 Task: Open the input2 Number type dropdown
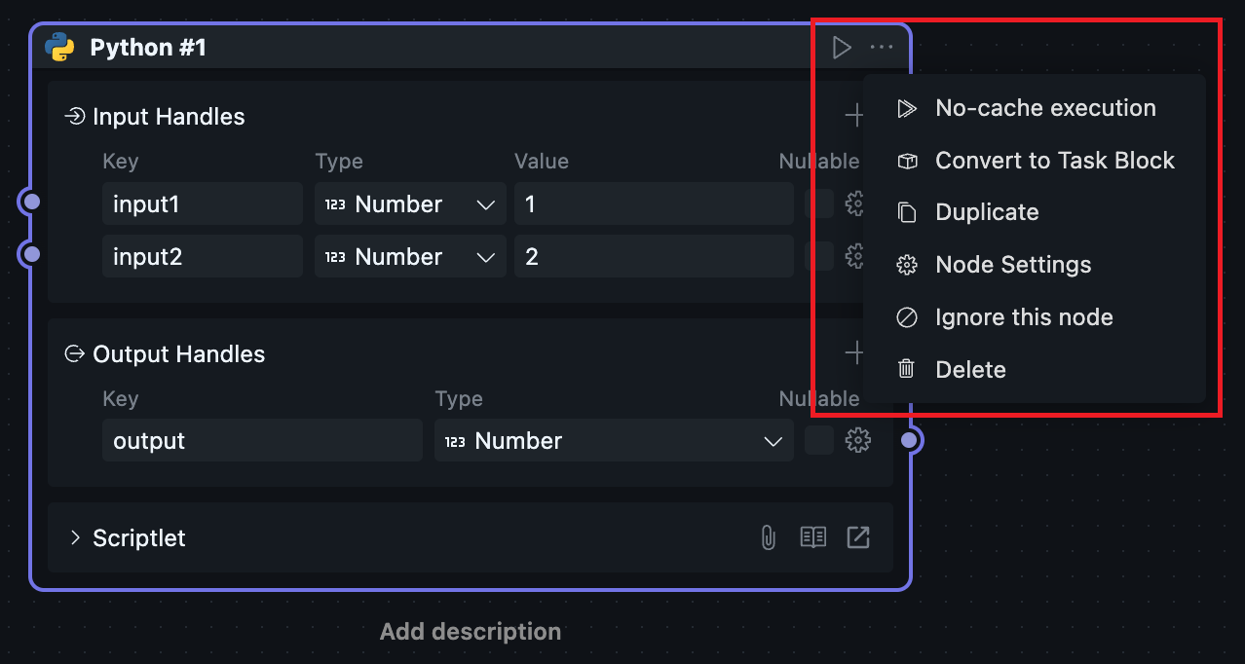(410, 257)
